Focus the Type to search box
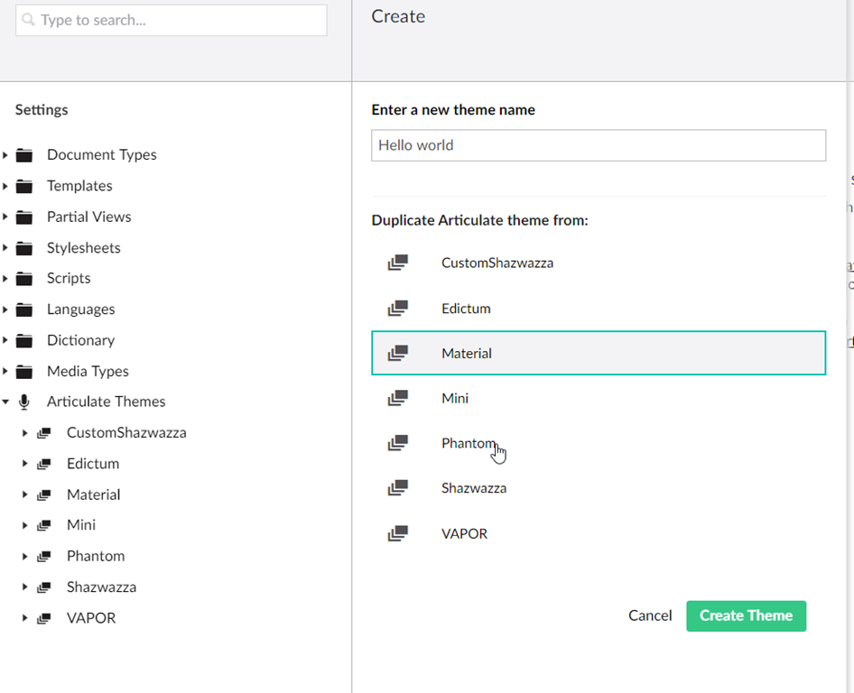The image size is (854, 693). coord(171,20)
